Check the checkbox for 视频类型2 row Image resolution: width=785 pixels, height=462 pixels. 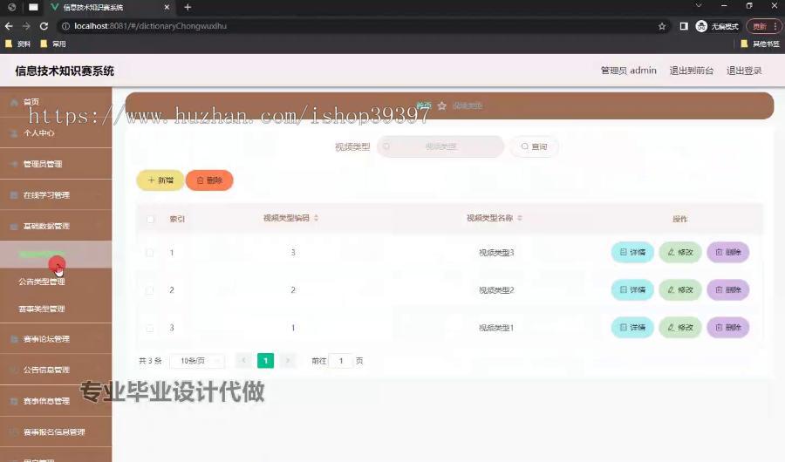tap(150, 290)
